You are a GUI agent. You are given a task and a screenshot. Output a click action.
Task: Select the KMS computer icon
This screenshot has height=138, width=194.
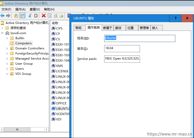(x=53, y=66)
